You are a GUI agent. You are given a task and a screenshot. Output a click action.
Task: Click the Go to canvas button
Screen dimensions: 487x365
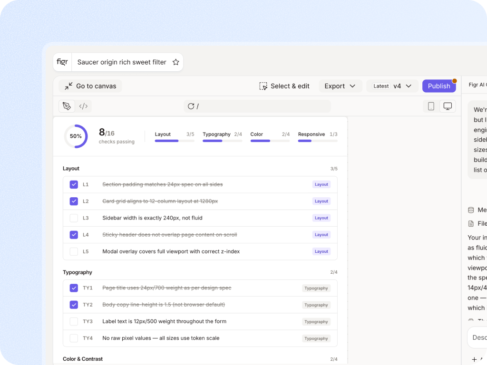point(90,86)
